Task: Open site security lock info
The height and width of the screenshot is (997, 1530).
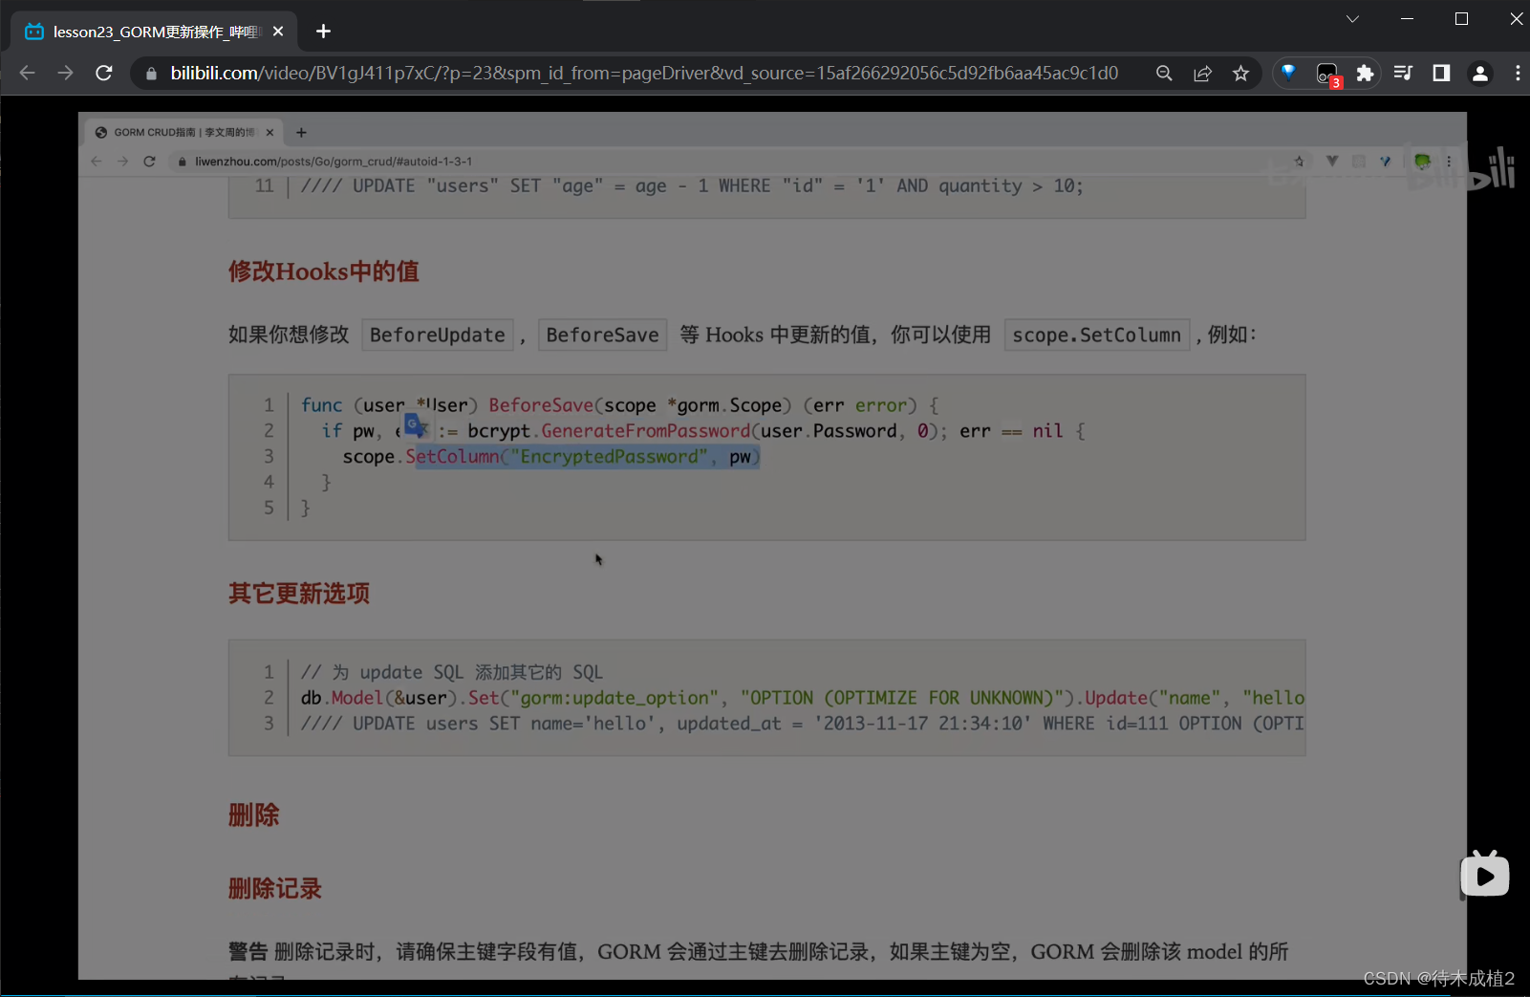Action: coord(151,74)
